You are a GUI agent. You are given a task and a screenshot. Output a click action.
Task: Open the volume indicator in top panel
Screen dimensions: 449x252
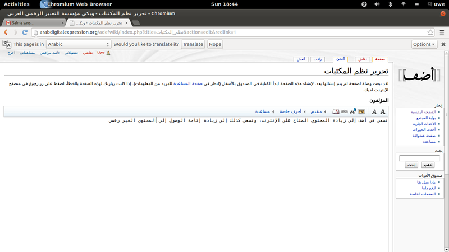[377, 4]
